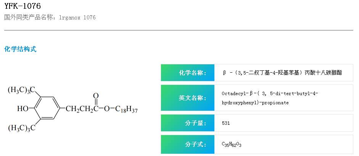The height and width of the screenshot is (156, 359).
Task: Click the C18H37 chain label in the structure
Action: click(126, 110)
